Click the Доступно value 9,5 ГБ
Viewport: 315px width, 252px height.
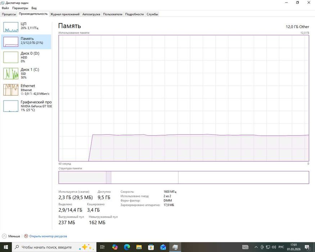click(104, 198)
